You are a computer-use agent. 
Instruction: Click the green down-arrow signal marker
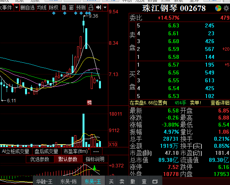click(x=95, y=168)
